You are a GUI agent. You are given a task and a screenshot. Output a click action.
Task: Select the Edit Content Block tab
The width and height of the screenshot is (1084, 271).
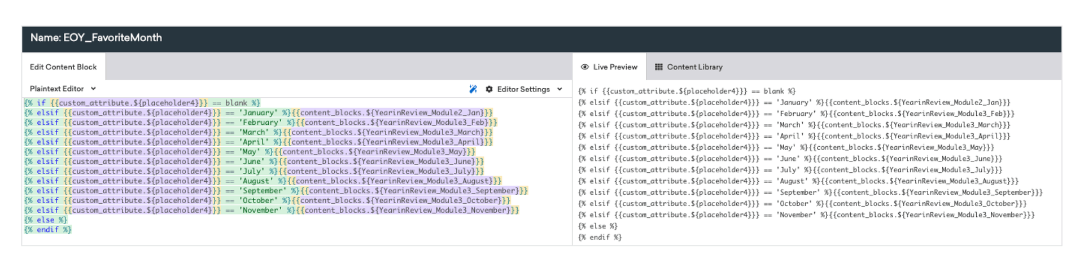(63, 67)
